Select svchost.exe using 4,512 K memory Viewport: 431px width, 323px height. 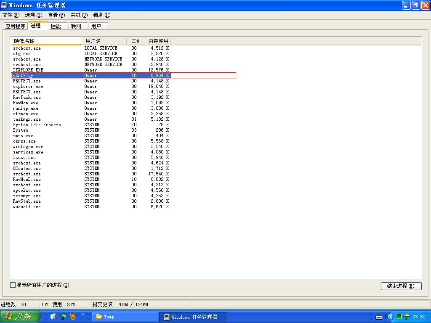(91, 48)
